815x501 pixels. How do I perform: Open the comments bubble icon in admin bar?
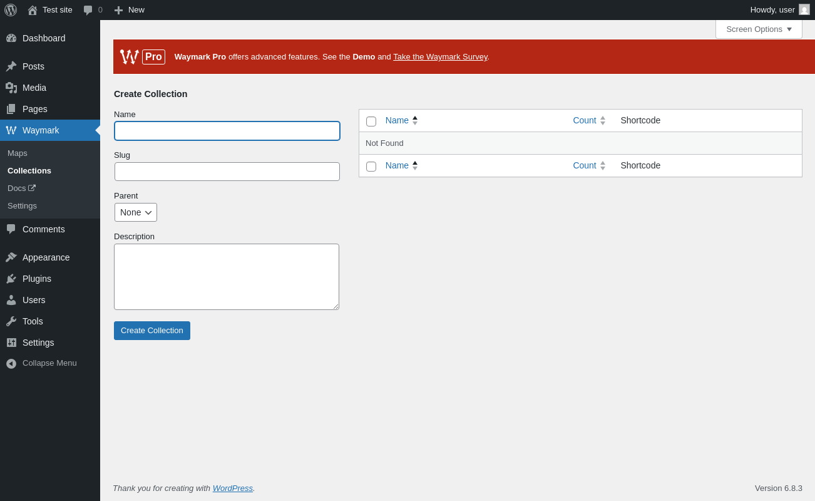point(88,10)
